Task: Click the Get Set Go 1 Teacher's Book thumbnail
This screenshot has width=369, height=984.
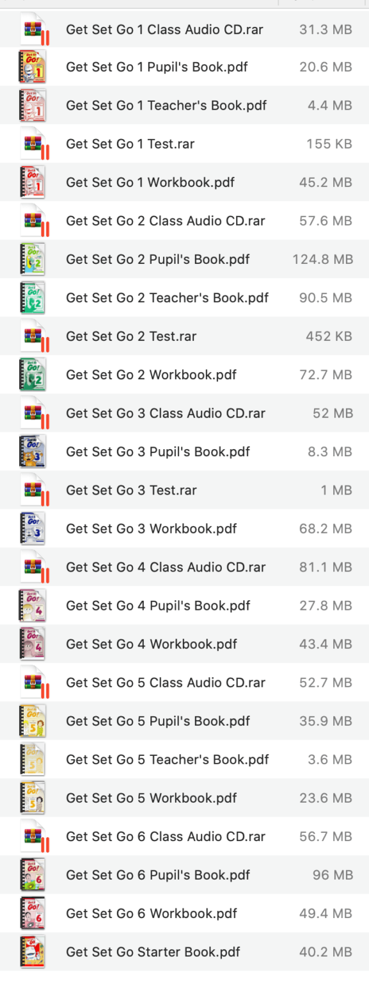Action: pos(33,105)
